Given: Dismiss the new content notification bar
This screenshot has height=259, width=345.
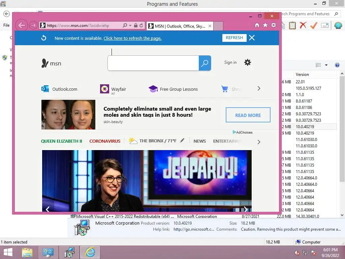Looking at the screenshot, I should click(x=252, y=38).
